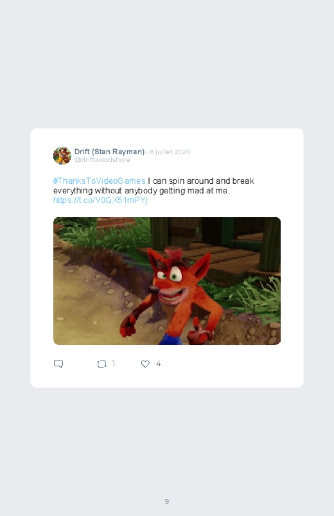Viewport: 334px width, 516px height.
Task: Click the page number 9
Action: pyautogui.click(x=167, y=501)
